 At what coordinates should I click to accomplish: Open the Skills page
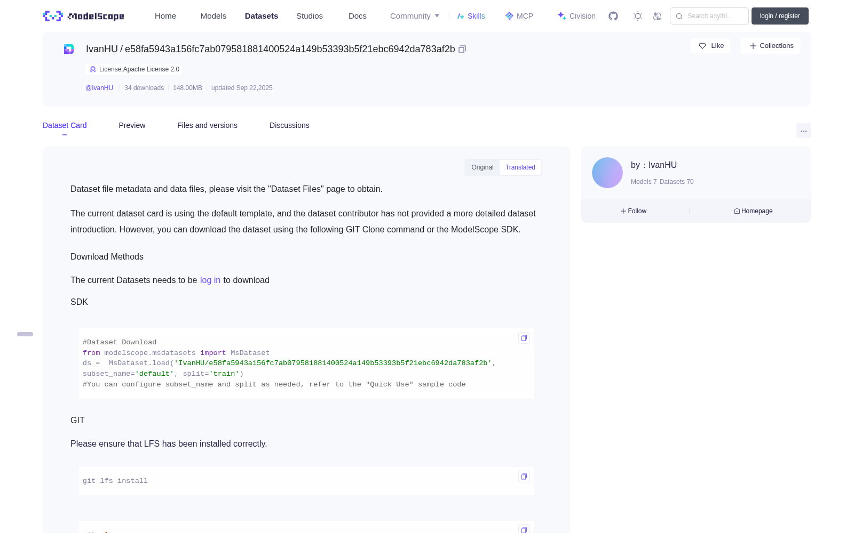[x=471, y=16]
